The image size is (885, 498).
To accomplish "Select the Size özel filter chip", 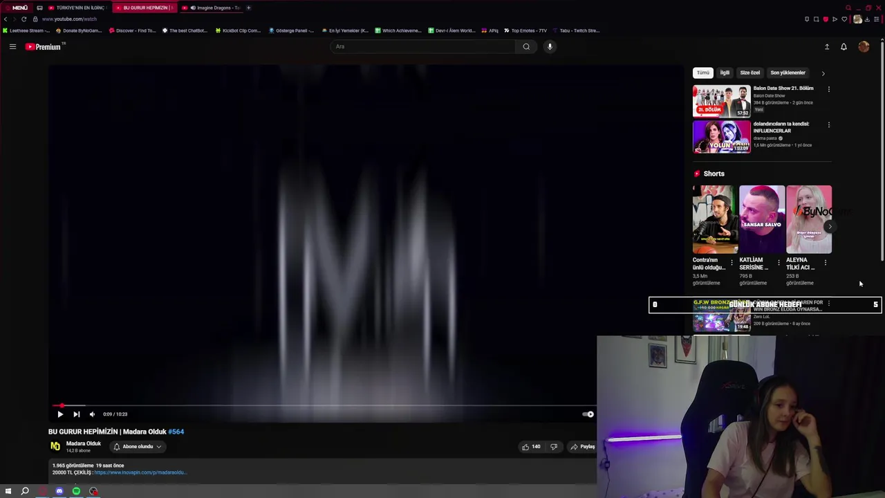I will coord(749,73).
